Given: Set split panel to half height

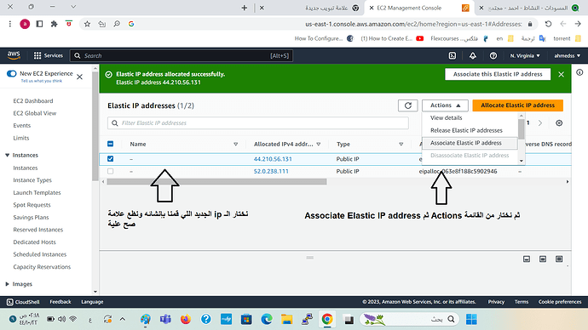Looking at the screenshot, I should 543,259.
